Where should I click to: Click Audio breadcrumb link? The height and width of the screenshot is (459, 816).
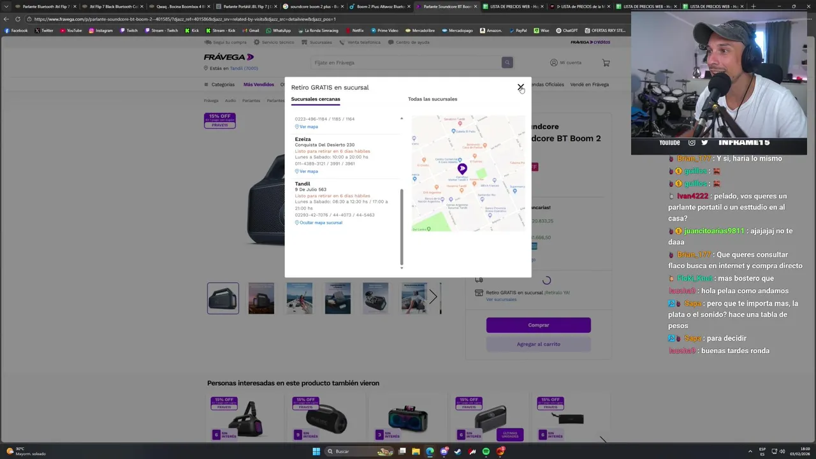tap(230, 101)
